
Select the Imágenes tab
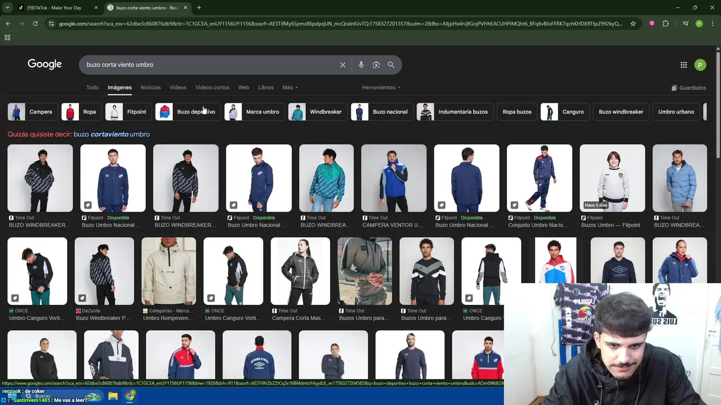coord(119,87)
